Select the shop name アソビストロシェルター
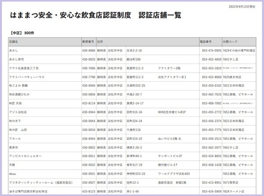The image size is (264, 196). click(25, 156)
